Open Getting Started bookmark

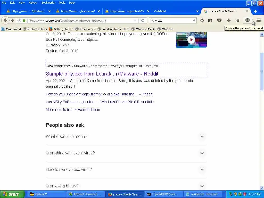coord(61,29)
